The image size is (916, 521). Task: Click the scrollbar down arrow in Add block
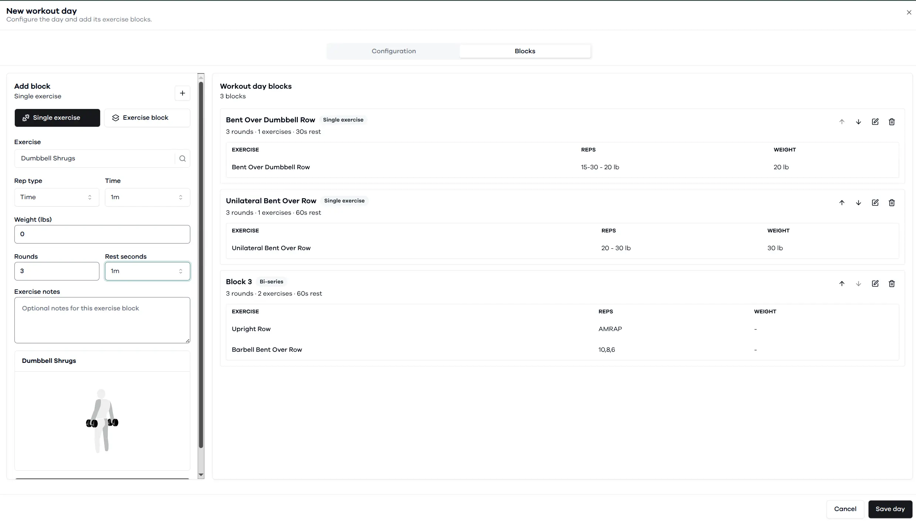pyautogui.click(x=201, y=475)
